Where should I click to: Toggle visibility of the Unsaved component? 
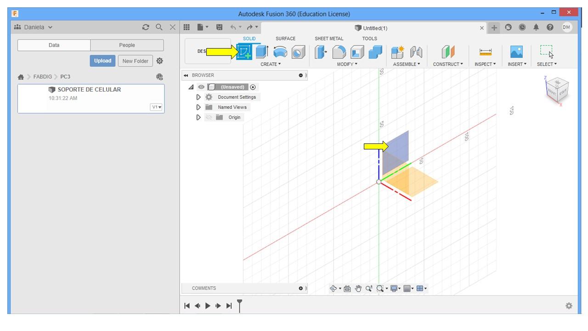pyautogui.click(x=201, y=87)
